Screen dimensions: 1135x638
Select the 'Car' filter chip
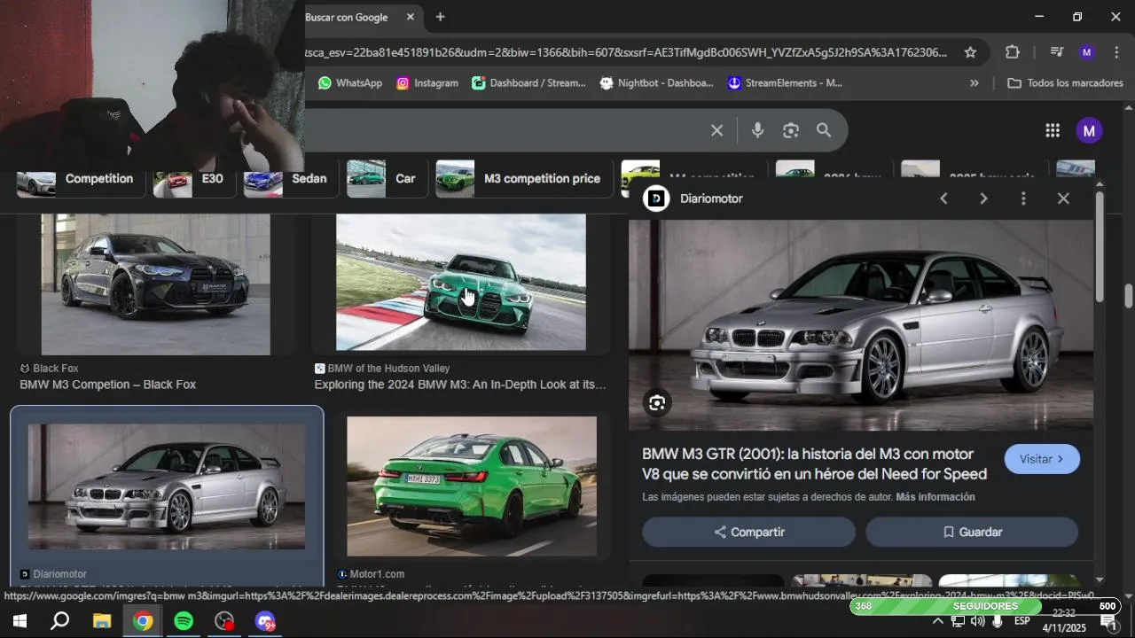(x=385, y=178)
